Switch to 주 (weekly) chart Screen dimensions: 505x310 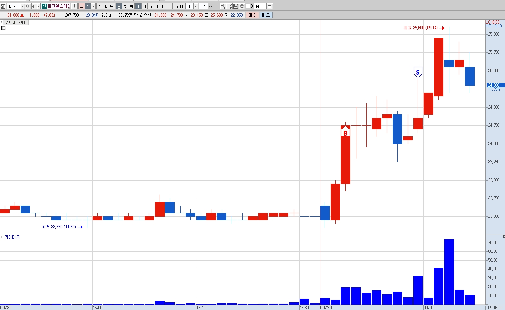100,6
